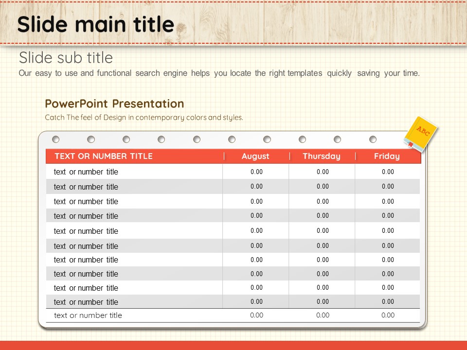This screenshot has height=350, width=467.
Task: Select the August value in bottom summary row
Action: tap(256, 315)
